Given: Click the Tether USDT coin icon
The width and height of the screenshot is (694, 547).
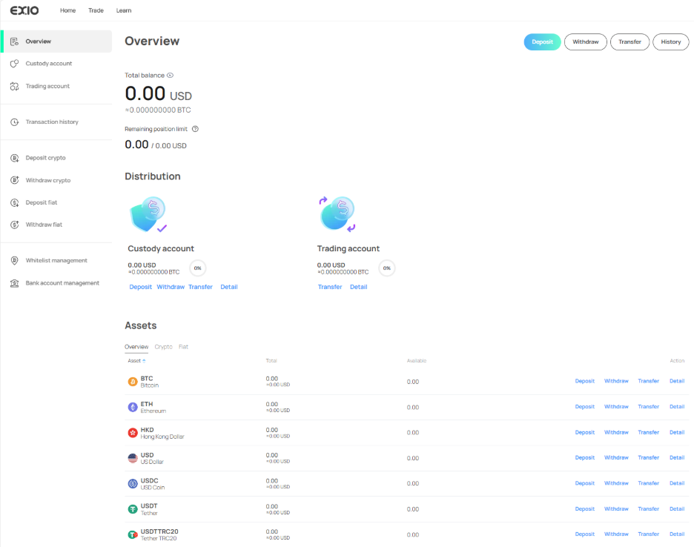Looking at the screenshot, I should click(x=133, y=509).
